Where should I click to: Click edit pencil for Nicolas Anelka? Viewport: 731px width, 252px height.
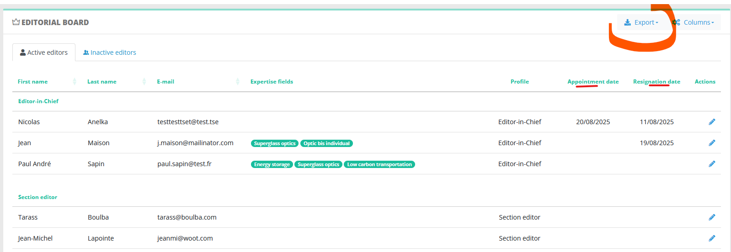click(x=712, y=122)
